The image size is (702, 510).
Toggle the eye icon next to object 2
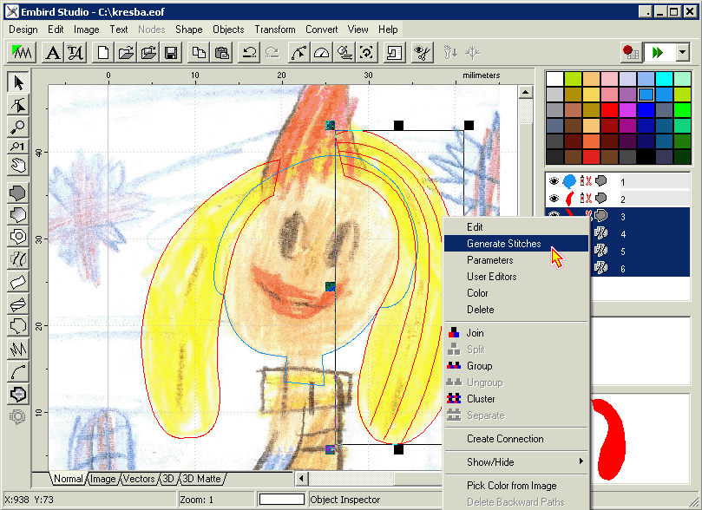(x=553, y=198)
